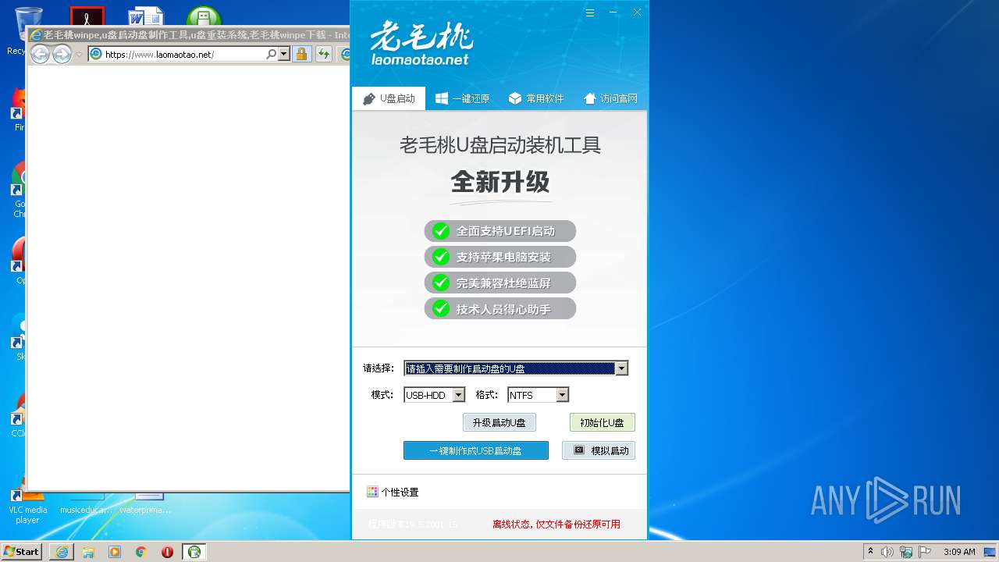This screenshot has height=562, width=999.
Task: Open the 访问官网 tab
Action: point(610,98)
